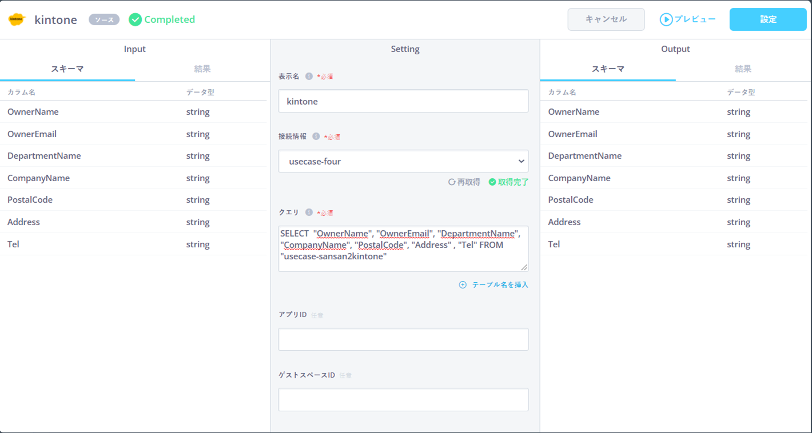Select DepartmentName row in Output schema

click(x=674, y=156)
